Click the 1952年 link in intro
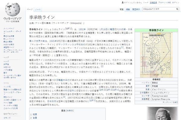The width and height of the screenshot is (181, 120). tap(82, 29)
